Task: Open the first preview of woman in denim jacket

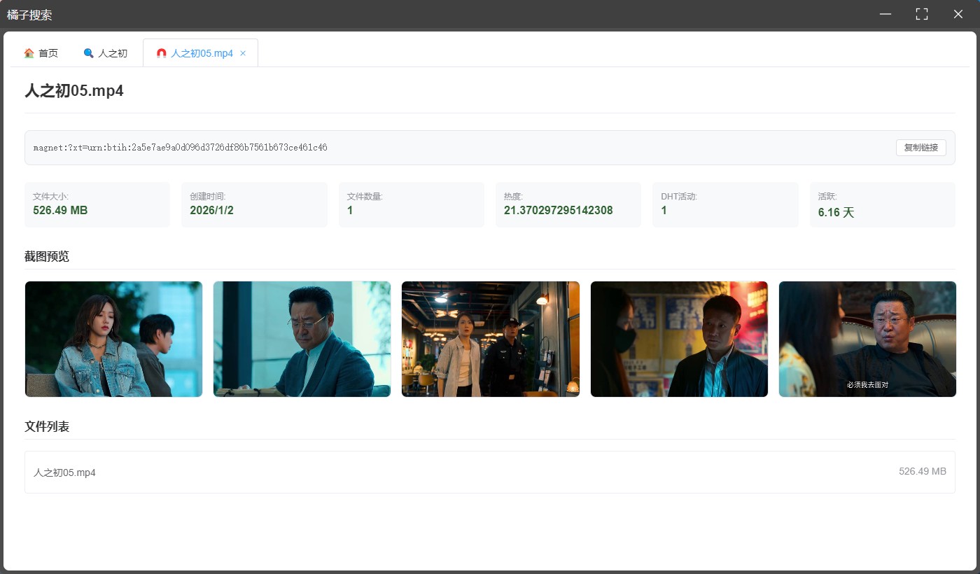Action: [113, 339]
